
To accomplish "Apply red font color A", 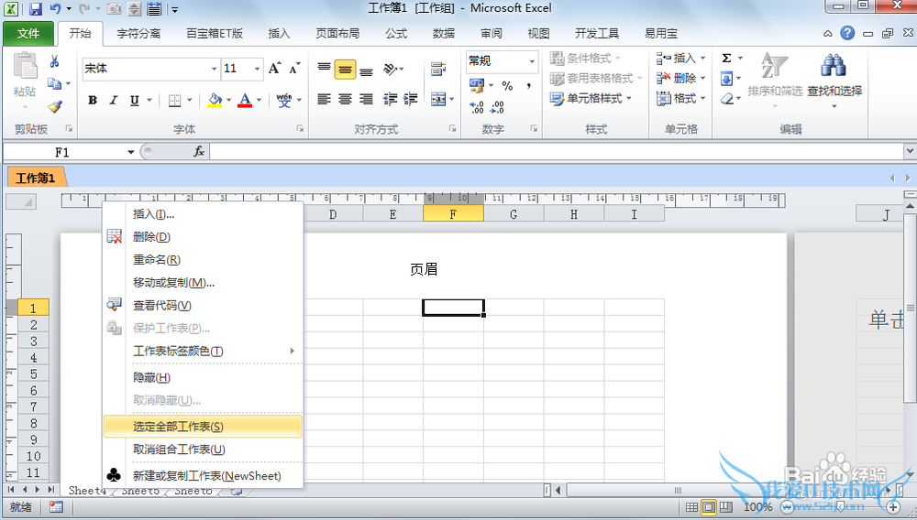I will point(245,101).
